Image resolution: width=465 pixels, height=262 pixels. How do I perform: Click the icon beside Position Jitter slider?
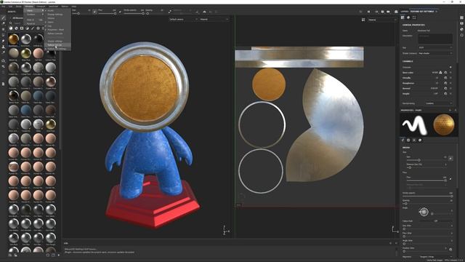point(450,249)
